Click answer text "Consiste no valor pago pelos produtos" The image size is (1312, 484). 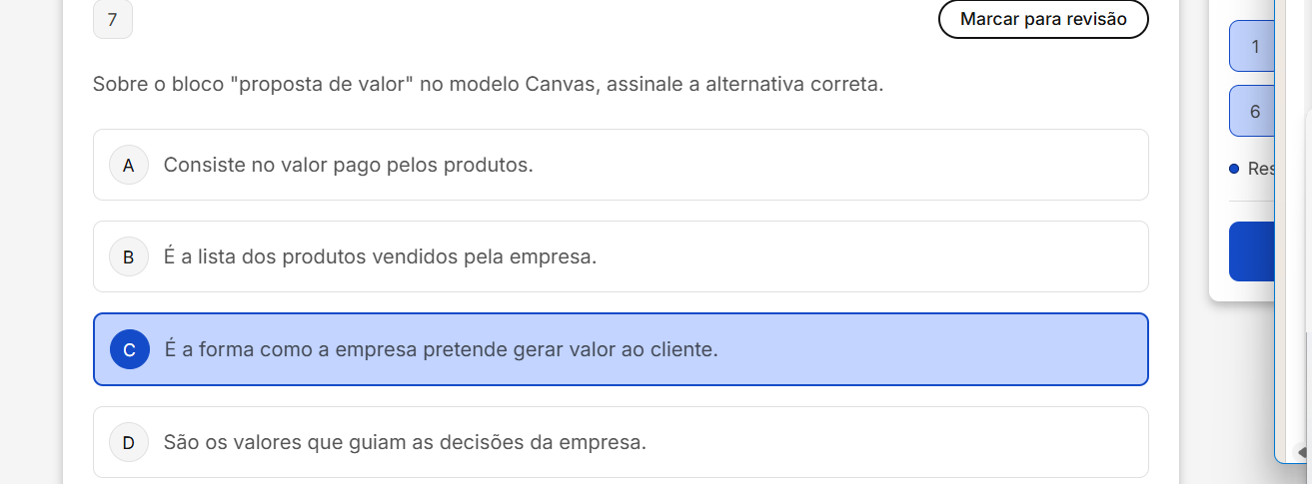coord(348,166)
